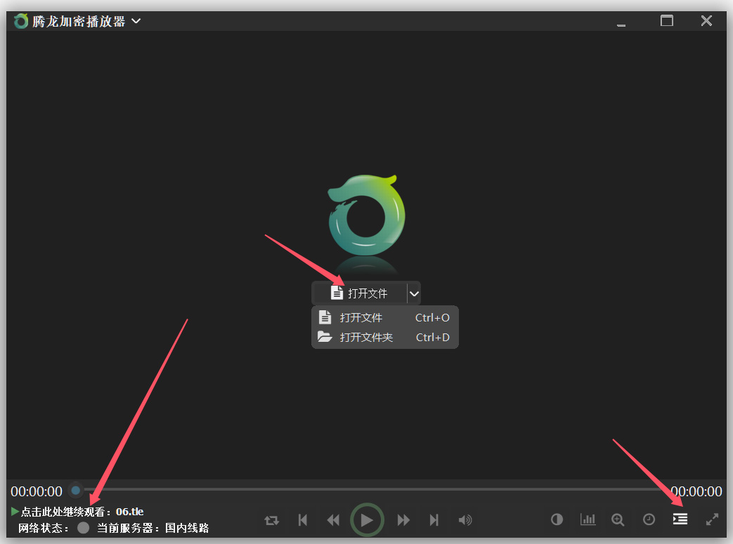The height and width of the screenshot is (544, 733).
Task: Skip to the previous track
Action: 303,519
